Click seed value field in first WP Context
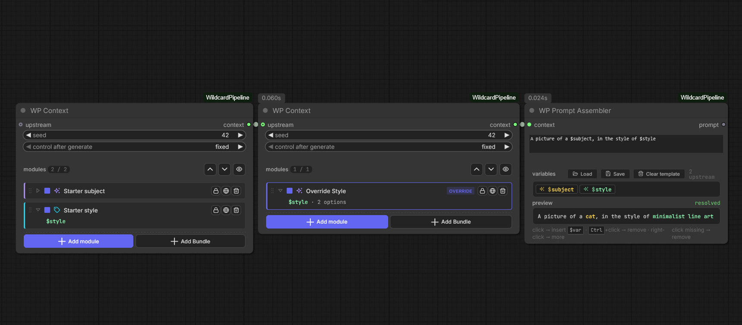The width and height of the screenshot is (742, 325). [x=135, y=135]
